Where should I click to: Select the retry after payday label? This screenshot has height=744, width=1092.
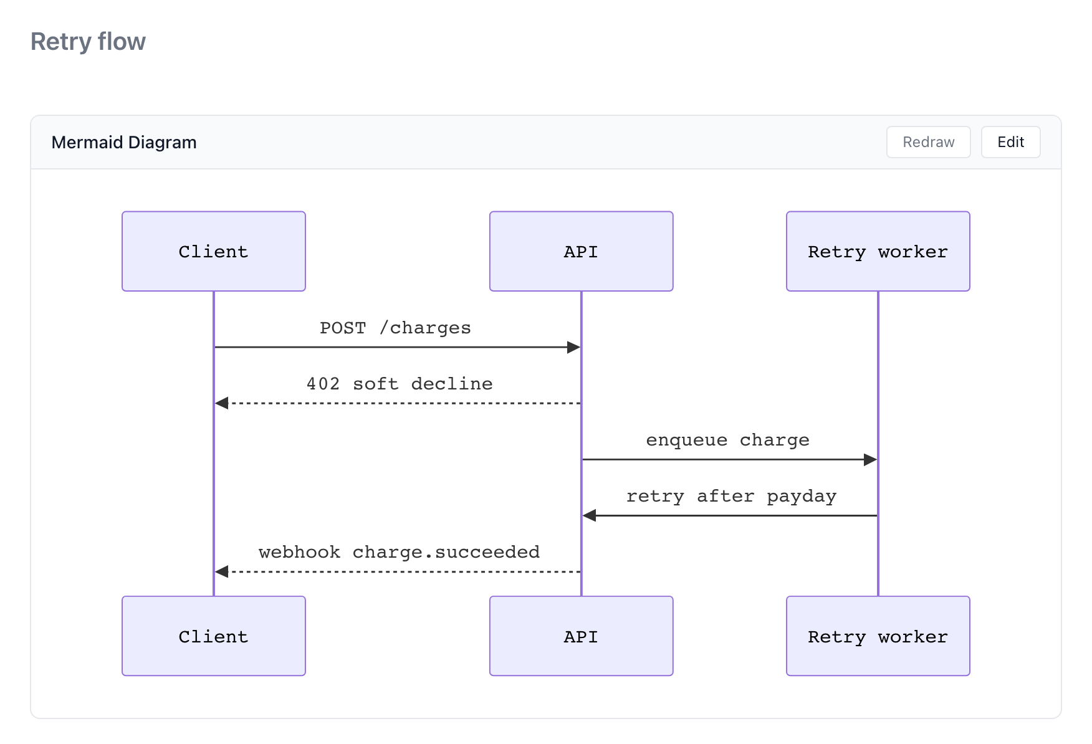pyautogui.click(x=731, y=496)
